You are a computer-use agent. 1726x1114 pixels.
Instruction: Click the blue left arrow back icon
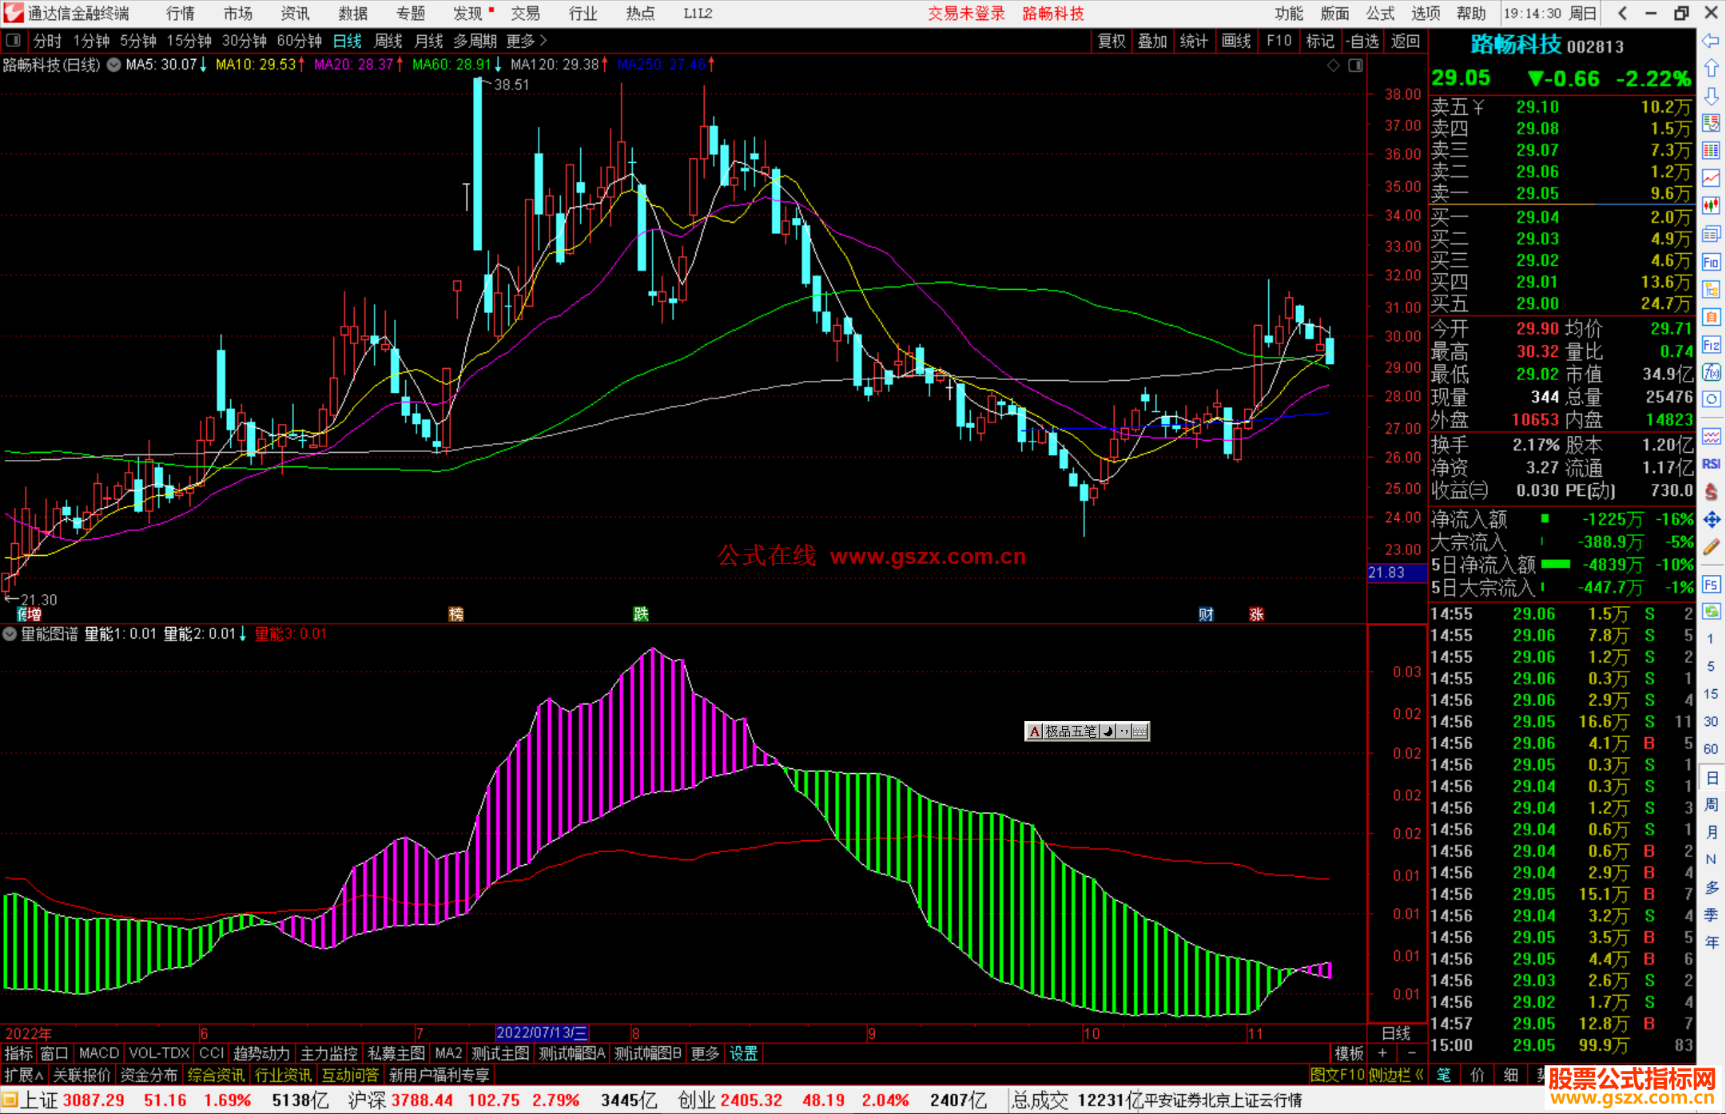pos(1711,41)
